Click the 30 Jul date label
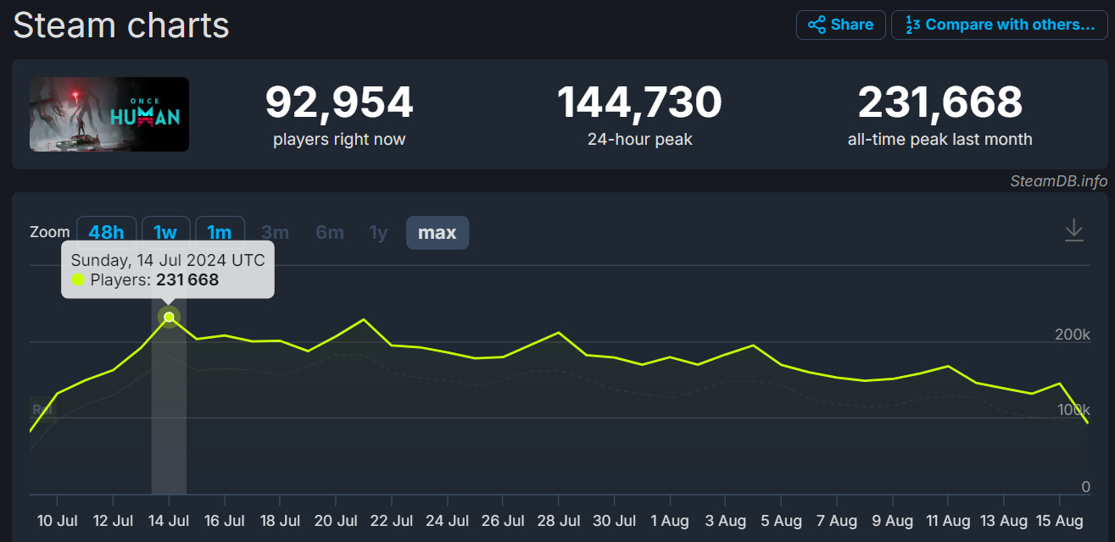 coord(614,520)
